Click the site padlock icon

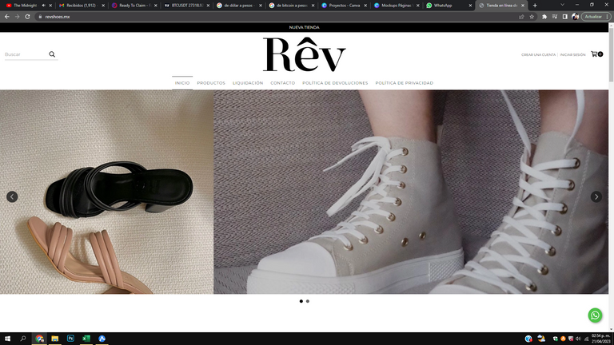tap(40, 17)
